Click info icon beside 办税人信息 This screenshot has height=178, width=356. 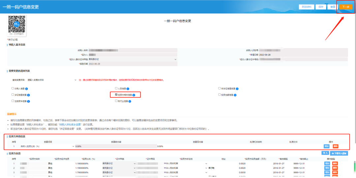click(26, 89)
